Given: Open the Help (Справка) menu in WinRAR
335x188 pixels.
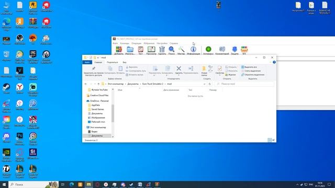Looking at the screenshot, I should (x=174, y=43).
